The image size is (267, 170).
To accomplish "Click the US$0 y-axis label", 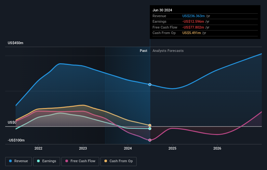I will click(x=12, y=122).
